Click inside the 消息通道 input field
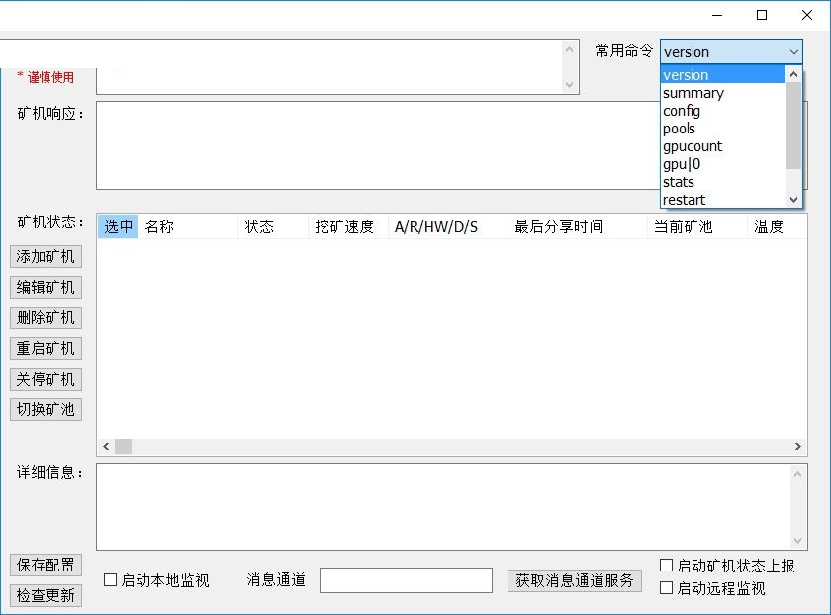This screenshot has height=615, width=831. pos(407,580)
